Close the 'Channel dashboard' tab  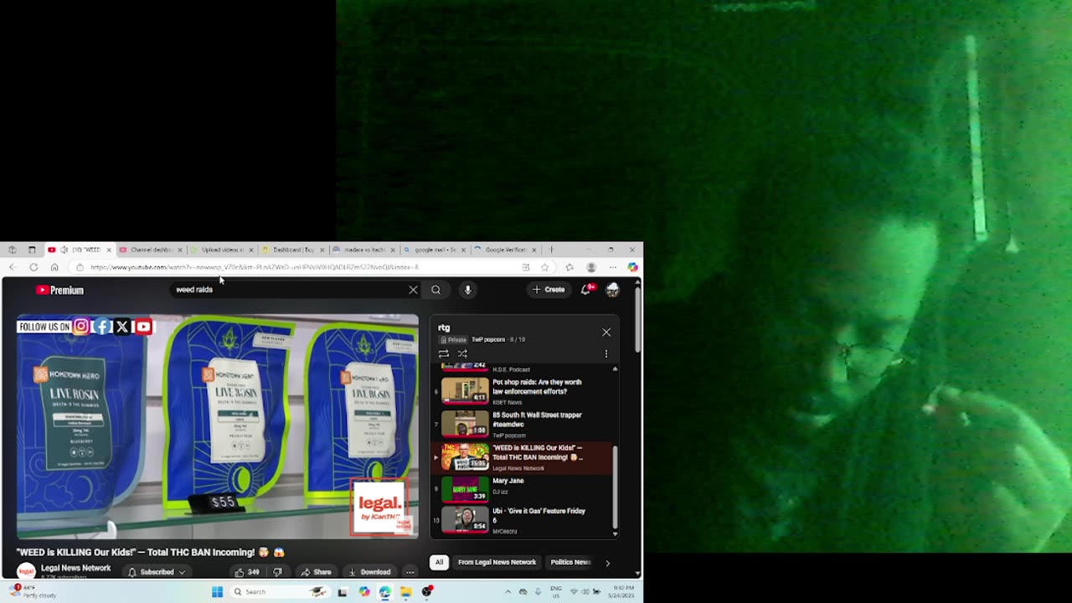click(179, 250)
